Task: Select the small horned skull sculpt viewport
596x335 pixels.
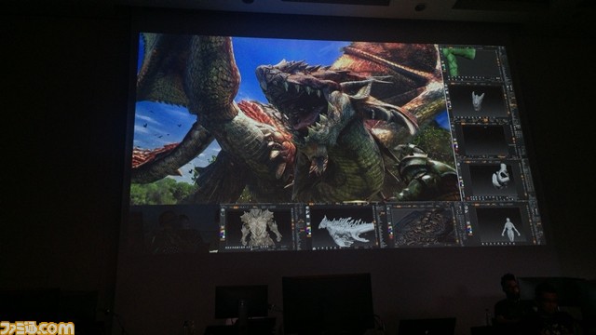Action: (479, 101)
